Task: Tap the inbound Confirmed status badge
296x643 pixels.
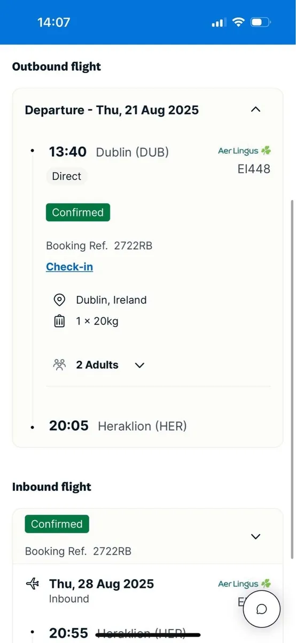Action: (x=57, y=524)
